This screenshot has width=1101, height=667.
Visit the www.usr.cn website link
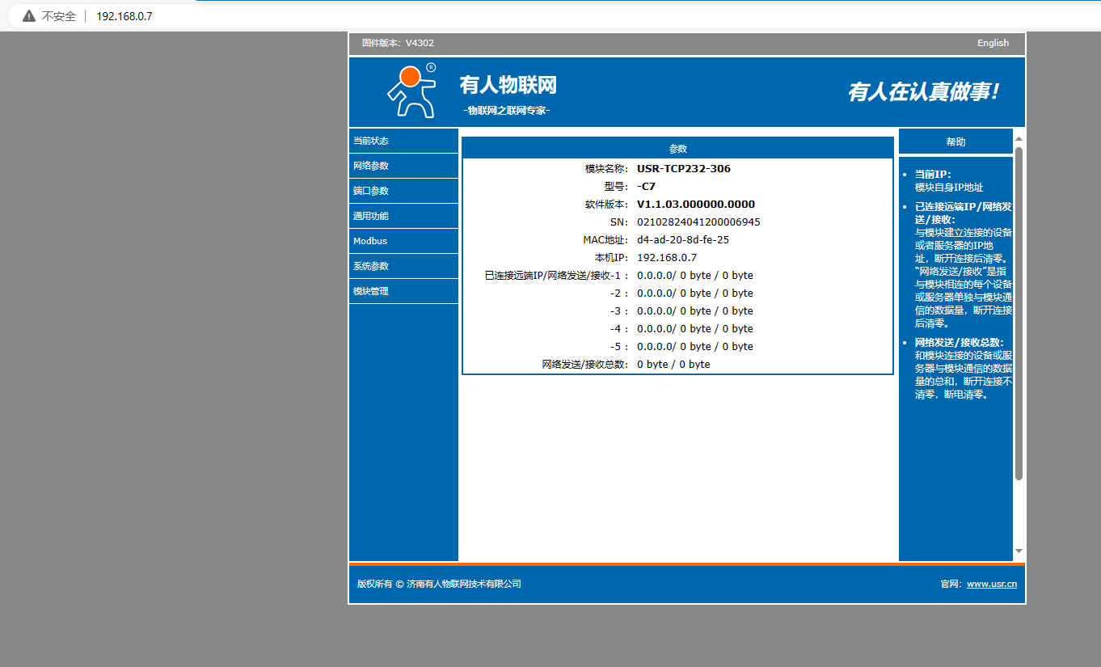(992, 584)
